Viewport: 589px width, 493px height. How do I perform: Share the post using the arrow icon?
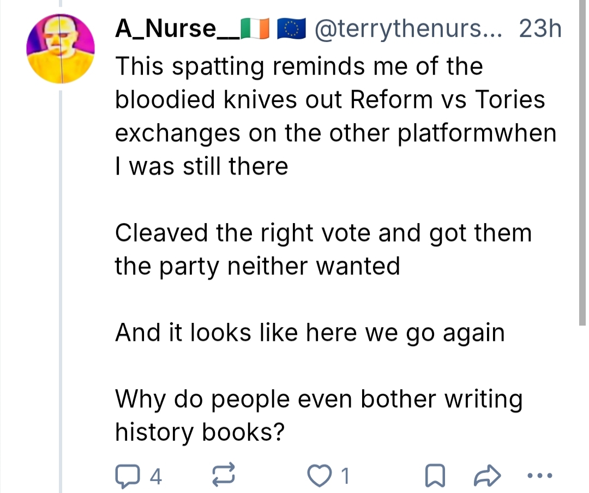tap(486, 476)
